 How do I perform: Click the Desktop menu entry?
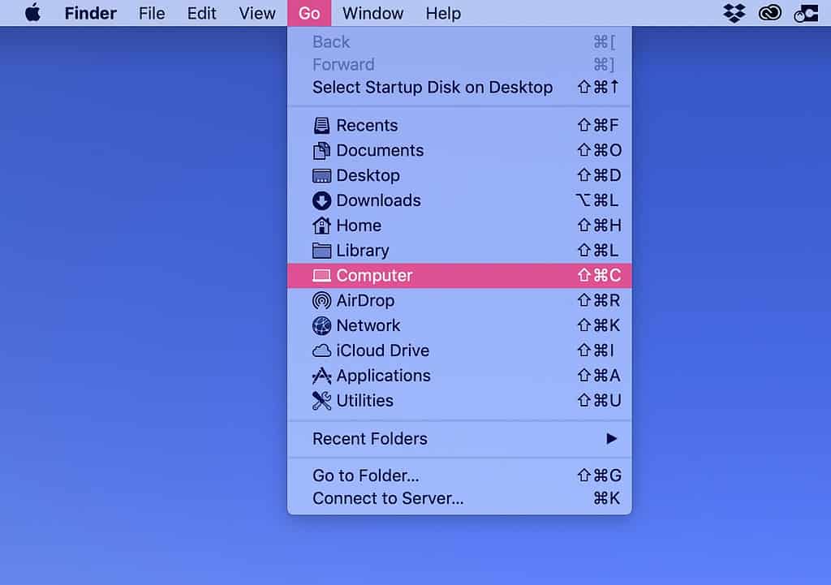tap(368, 175)
